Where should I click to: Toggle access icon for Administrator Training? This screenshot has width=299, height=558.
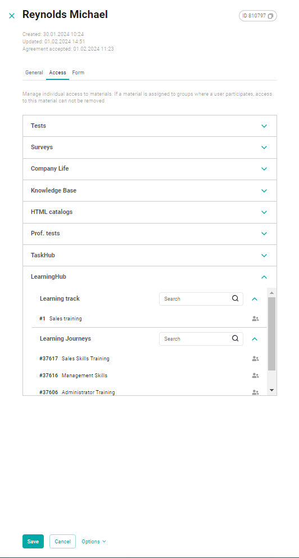[255, 392]
